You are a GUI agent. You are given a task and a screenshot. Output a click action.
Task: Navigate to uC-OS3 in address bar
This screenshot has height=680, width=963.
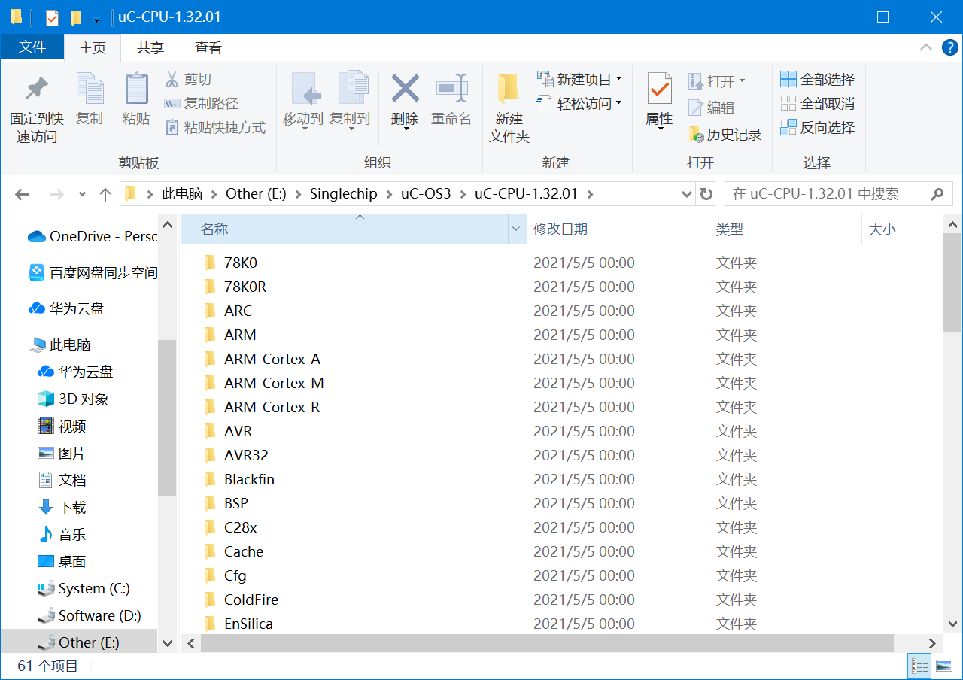425,194
